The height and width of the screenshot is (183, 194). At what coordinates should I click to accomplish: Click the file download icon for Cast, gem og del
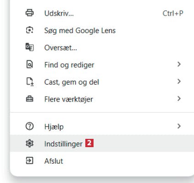coord(30,82)
